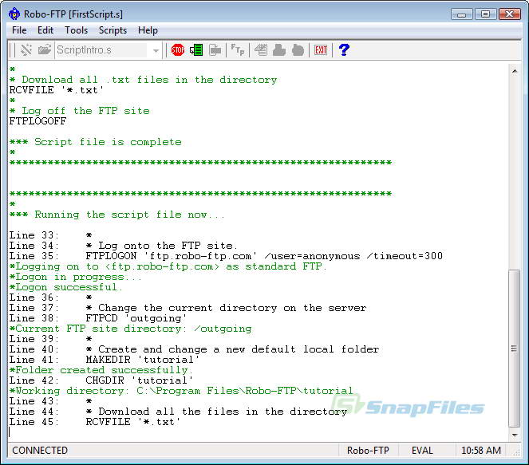Click Line 38 FTPCD 'outgoing' text
529x465 pixels.
(x=136, y=318)
